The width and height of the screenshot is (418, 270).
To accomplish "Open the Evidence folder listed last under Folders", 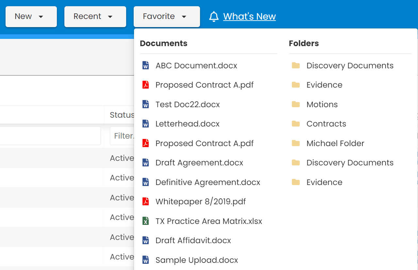I will coord(324,182).
